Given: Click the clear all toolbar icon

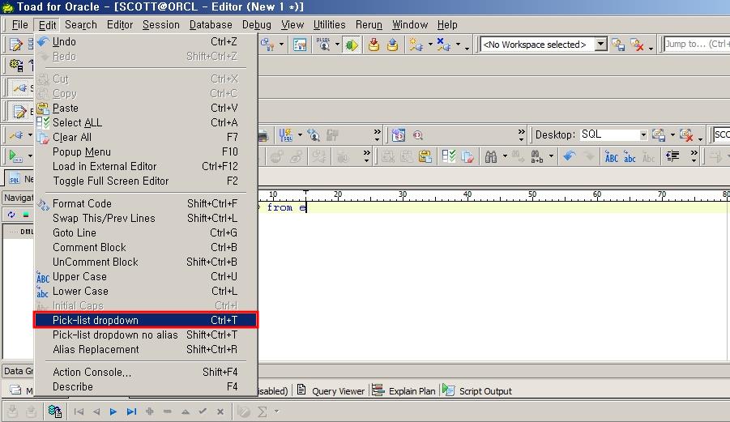Looking at the screenshot, I should [467, 157].
